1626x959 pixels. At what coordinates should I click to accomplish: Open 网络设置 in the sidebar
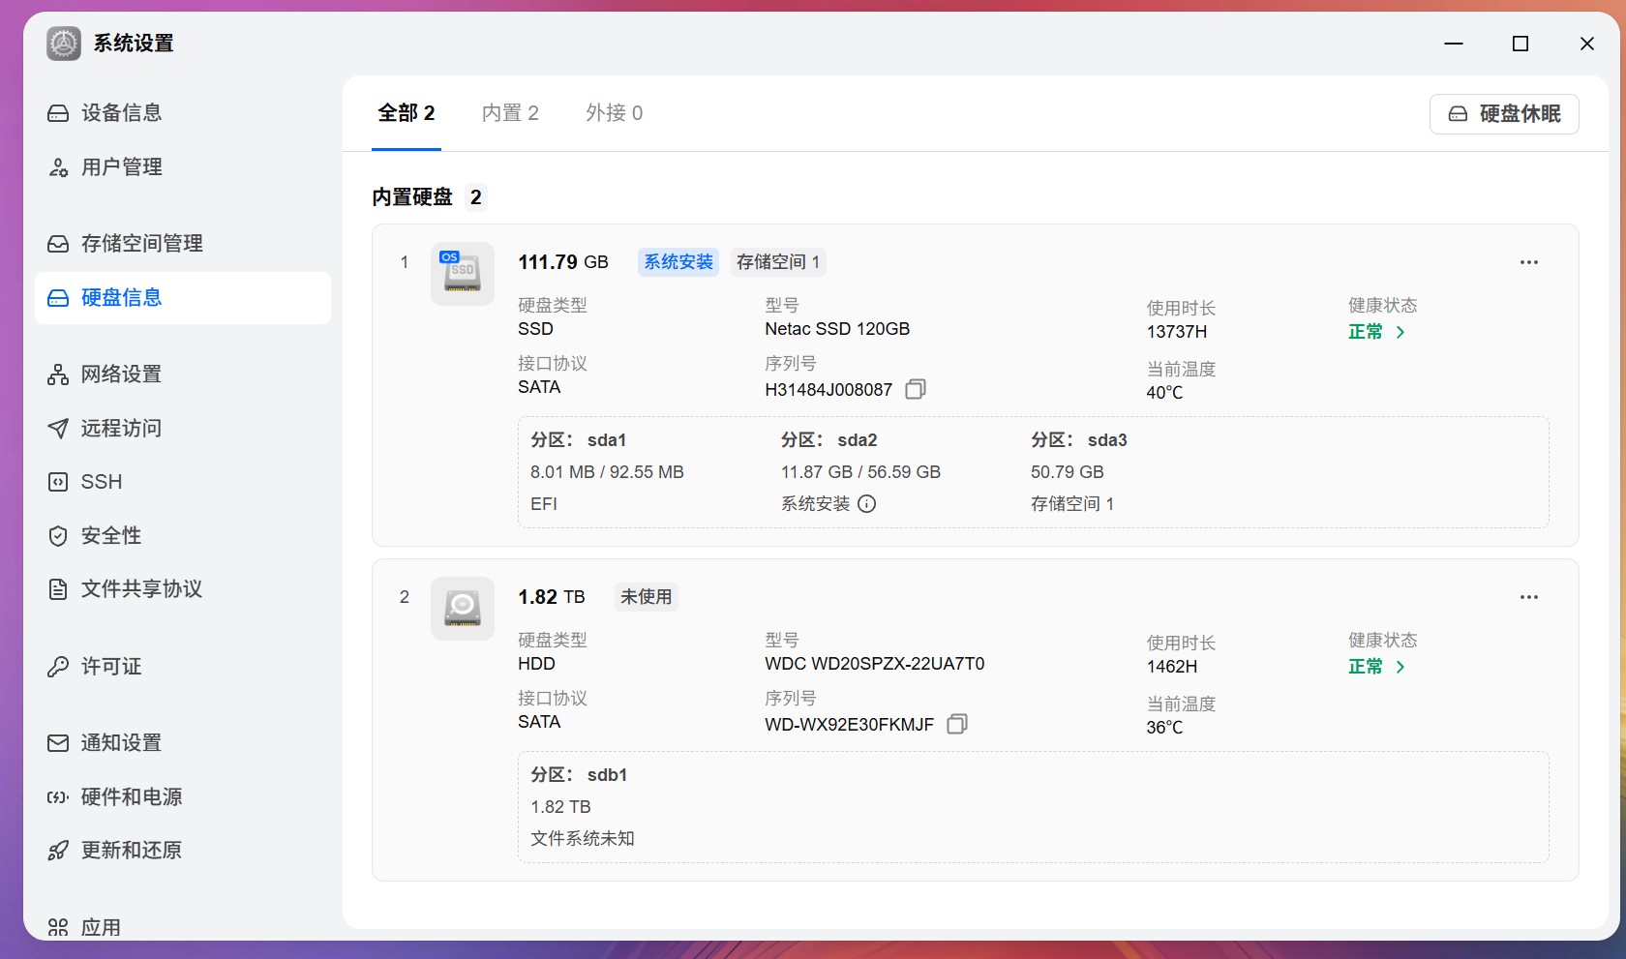point(183,375)
